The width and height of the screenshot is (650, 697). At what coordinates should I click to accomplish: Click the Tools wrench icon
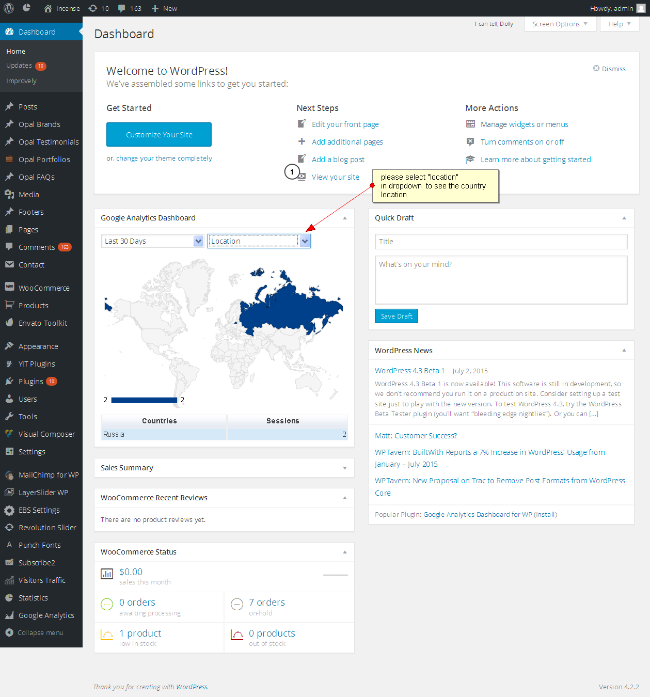[x=9, y=416]
